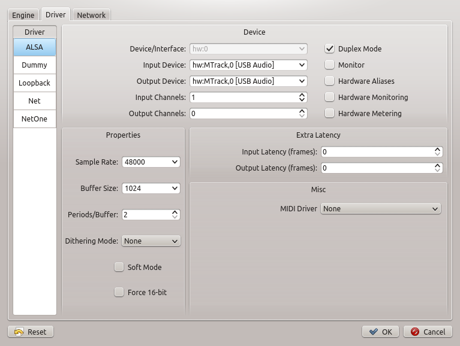The width and height of the screenshot is (460, 346).
Task: Uncheck the Duplex Mode checkbox
Action: coord(329,48)
